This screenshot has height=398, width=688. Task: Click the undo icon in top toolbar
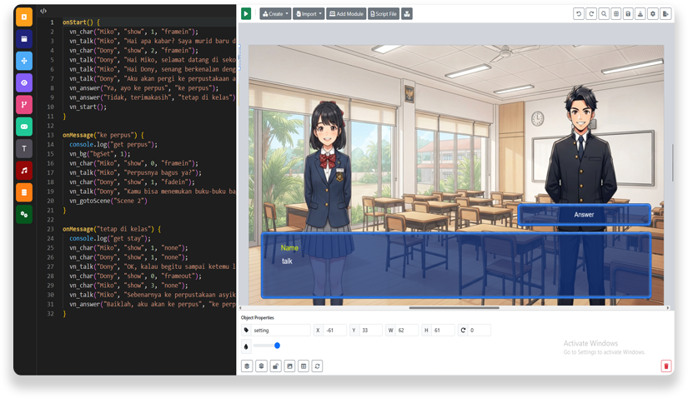(579, 14)
